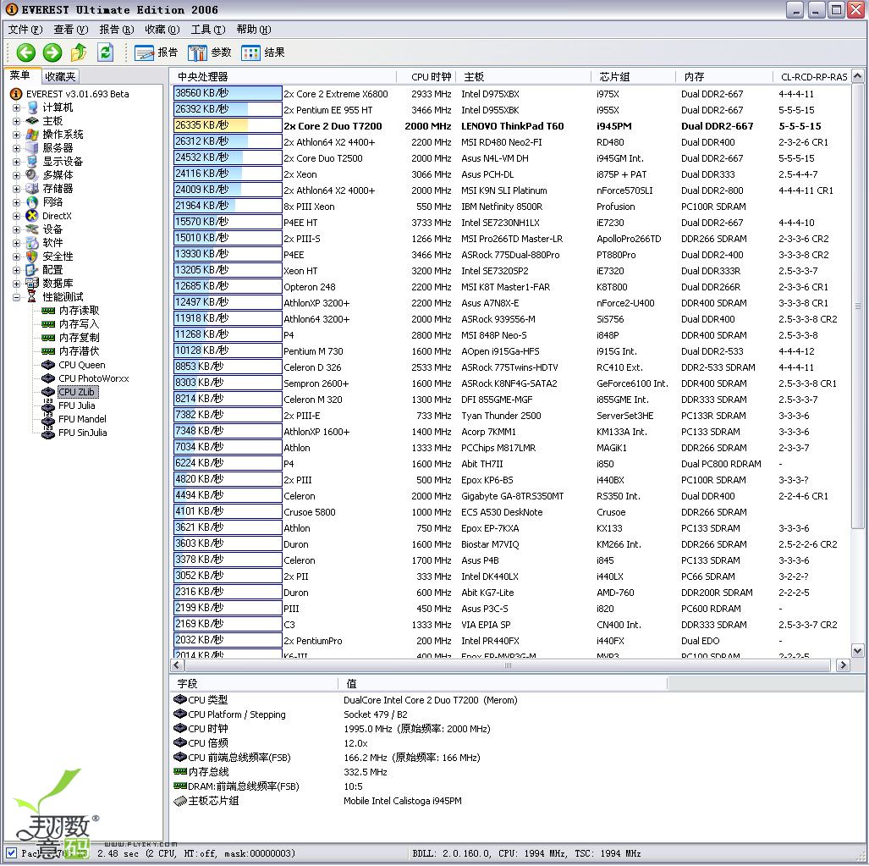The image size is (869, 866).
Task: Click the Up level arrow icon
Action: [79, 52]
